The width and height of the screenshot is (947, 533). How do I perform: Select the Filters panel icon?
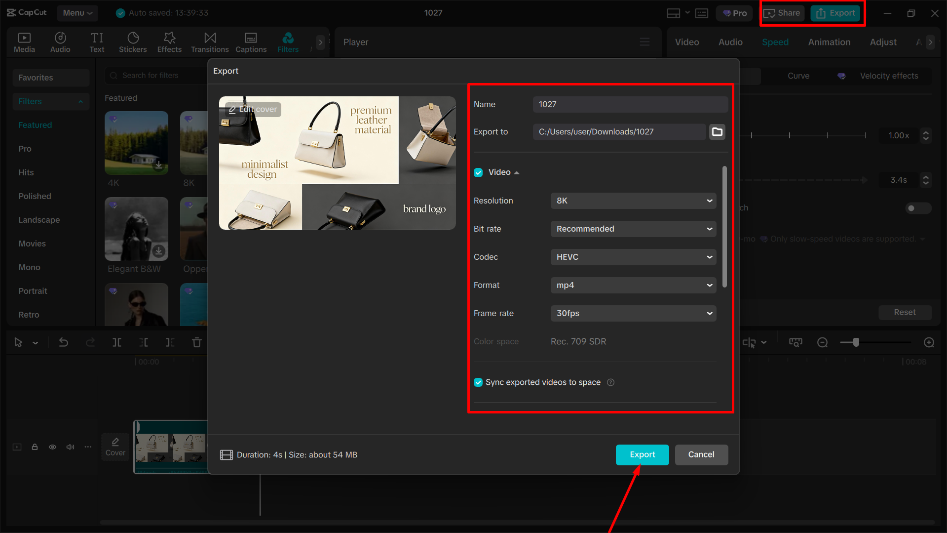pyautogui.click(x=288, y=42)
